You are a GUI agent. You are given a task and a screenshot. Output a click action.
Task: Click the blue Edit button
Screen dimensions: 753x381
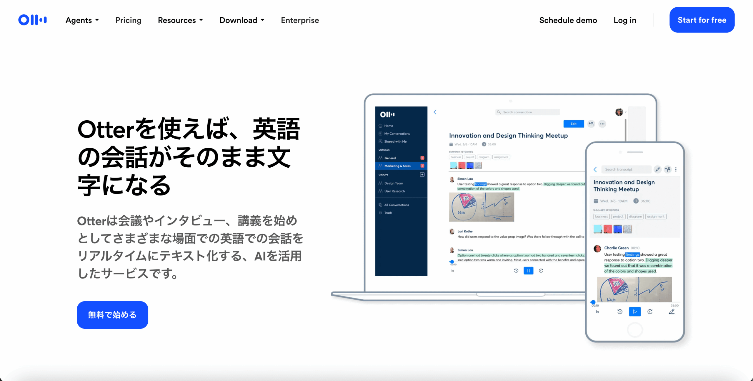click(x=574, y=124)
